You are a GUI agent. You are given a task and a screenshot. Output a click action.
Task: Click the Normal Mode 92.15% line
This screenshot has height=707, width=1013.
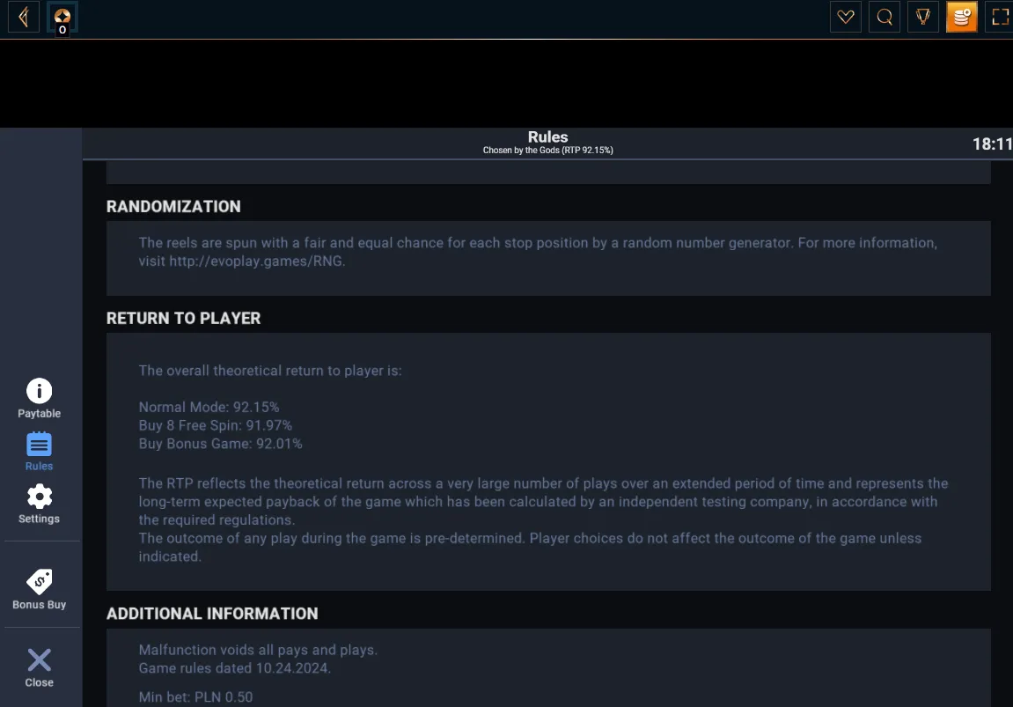[x=209, y=407]
